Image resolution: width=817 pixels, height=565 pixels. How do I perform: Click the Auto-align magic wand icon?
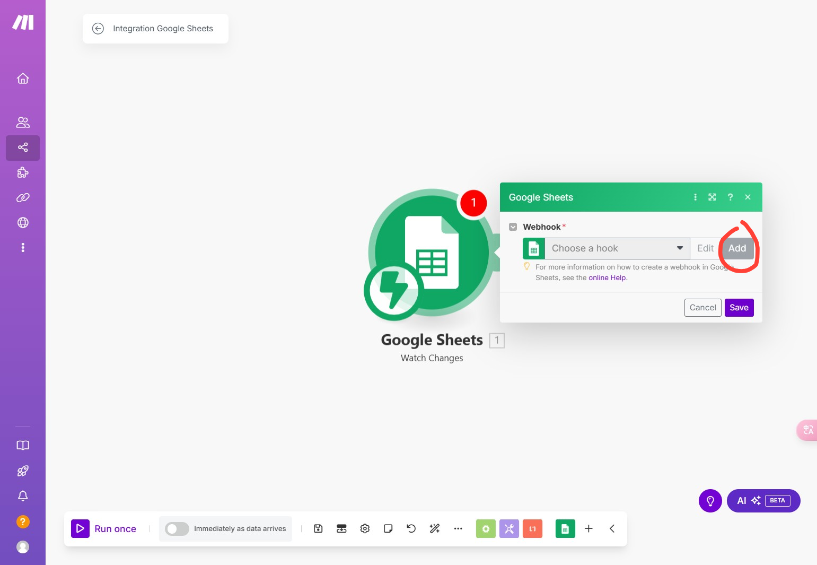click(x=435, y=528)
